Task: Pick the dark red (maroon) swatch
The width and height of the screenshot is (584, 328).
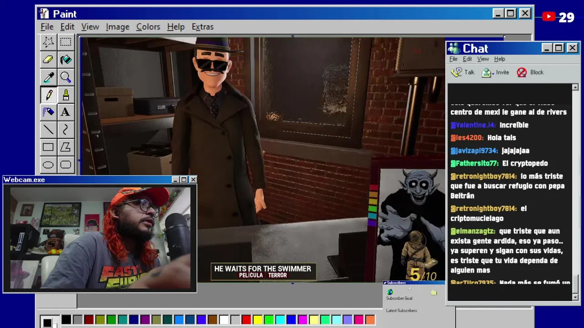Action: [x=89, y=320]
